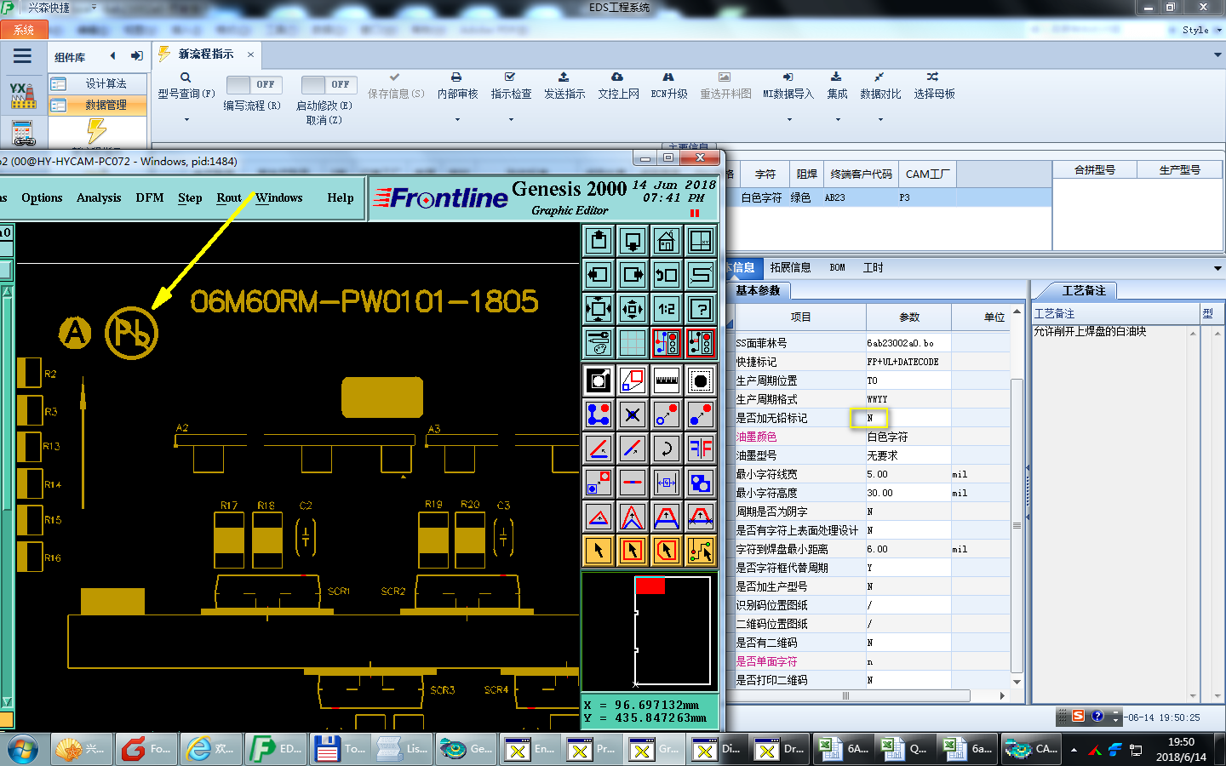Click the pan right icon in Genesis toolbar
Screen dimensions: 1226x766
[633, 275]
